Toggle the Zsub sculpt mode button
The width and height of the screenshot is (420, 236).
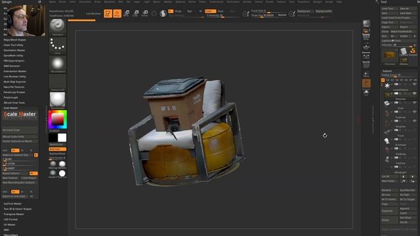click(220, 11)
